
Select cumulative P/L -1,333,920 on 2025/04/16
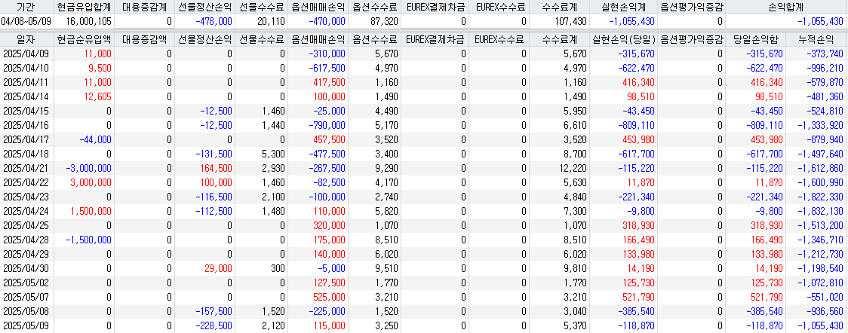820,125
